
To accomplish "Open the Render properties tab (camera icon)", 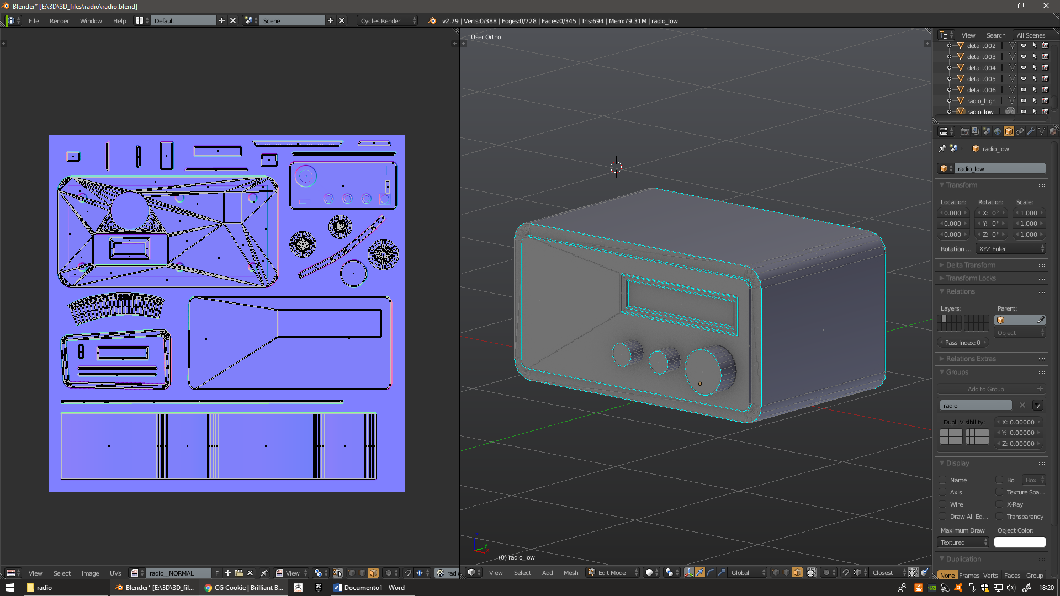I will pyautogui.click(x=964, y=131).
